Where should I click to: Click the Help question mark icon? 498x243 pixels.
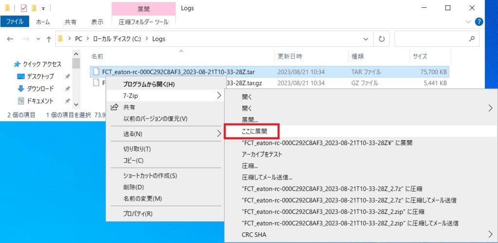click(x=479, y=22)
